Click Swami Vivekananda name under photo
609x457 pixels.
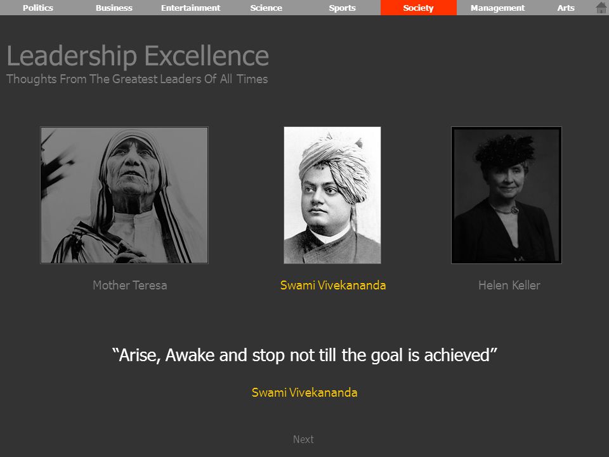click(333, 285)
